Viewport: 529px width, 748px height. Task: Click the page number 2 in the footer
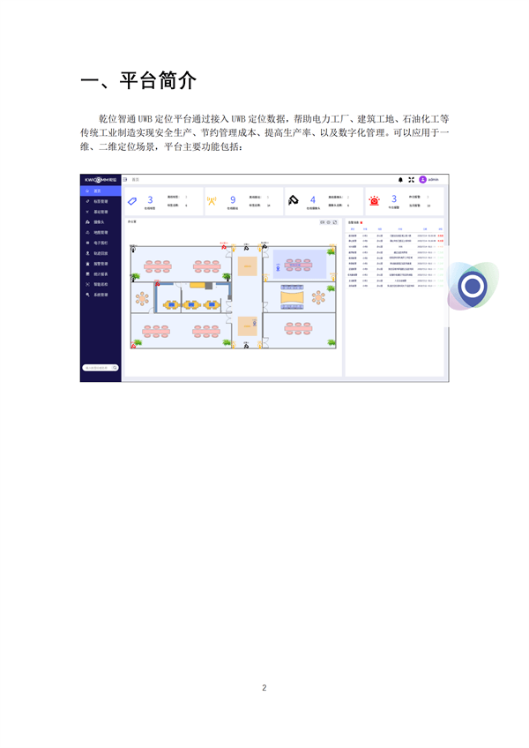click(264, 687)
